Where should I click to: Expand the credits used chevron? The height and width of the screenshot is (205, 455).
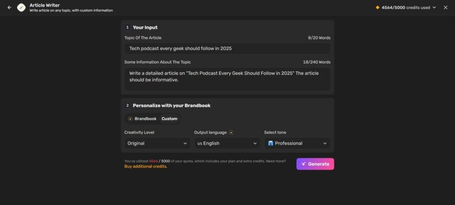pyautogui.click(x=434, y=8)
